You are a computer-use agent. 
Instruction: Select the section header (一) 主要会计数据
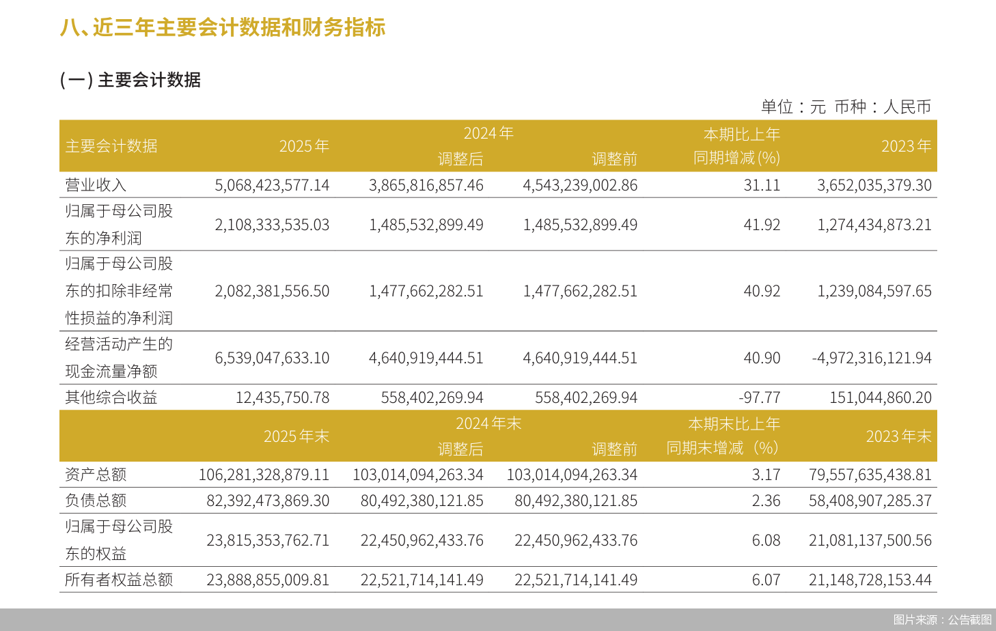(132, 80)
